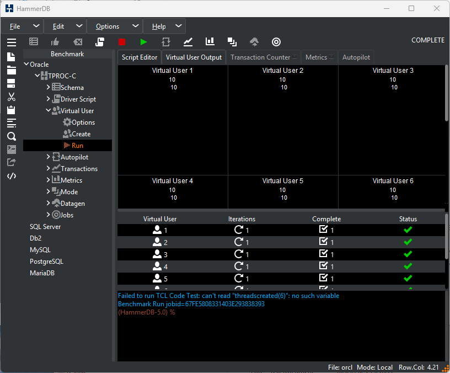450x373 pixels.
Task: Select MySQL database in tree
Action: [x=40, y=250]
